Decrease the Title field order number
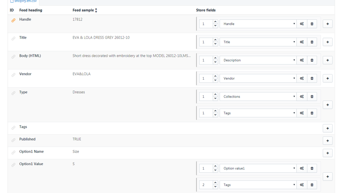The width and height of the screenshot is (343, 193). tap(215, 44)
